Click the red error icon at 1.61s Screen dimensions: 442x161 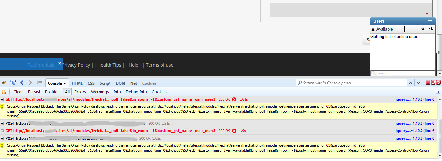[x=234, y=99]
